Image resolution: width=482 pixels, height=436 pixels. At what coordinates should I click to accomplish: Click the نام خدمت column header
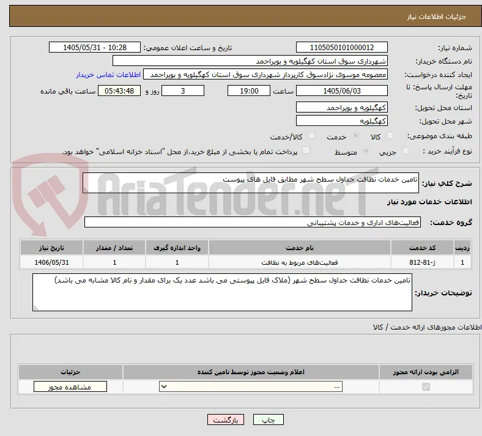(x=299, y=248)
